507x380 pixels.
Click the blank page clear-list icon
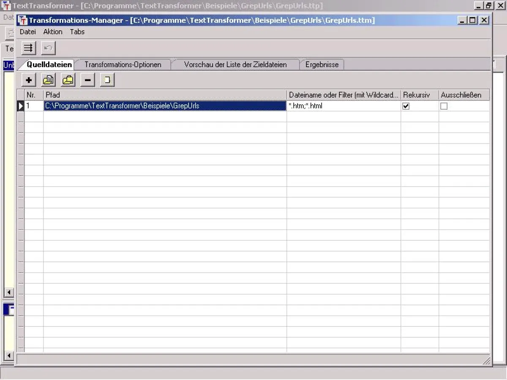pyautogui.click(x=107, y=80)
